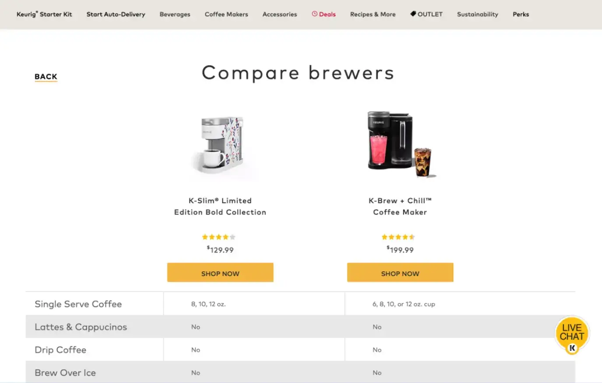Open the Live Chat bubble

[x=572, y=333]
